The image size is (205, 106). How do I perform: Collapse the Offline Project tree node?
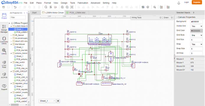(9, 23)
